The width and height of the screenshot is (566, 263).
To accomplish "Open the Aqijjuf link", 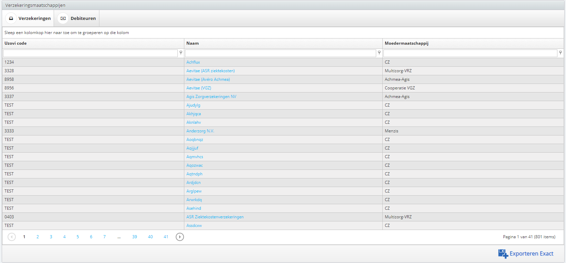I will pos(192,148).
